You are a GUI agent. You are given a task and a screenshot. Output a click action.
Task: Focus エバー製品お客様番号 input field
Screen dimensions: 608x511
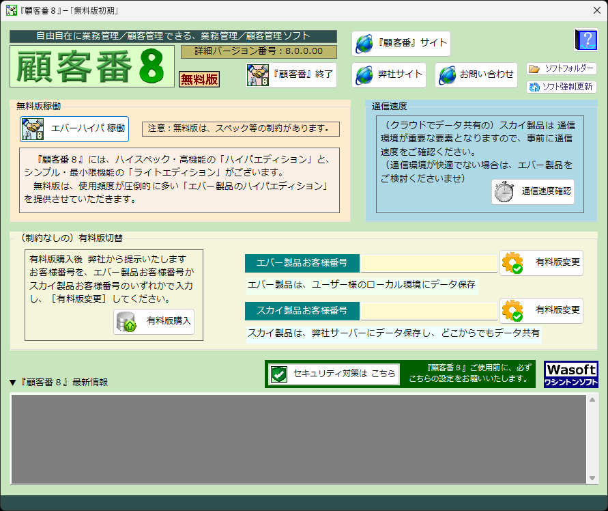429,263
